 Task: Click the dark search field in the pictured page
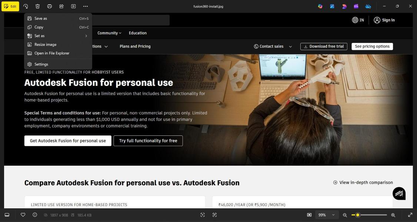click(x=131, y=20)
